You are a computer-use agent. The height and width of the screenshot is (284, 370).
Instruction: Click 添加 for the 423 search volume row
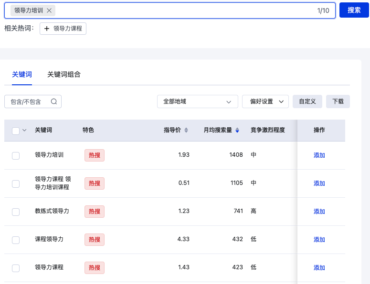[x=319, y=267]
